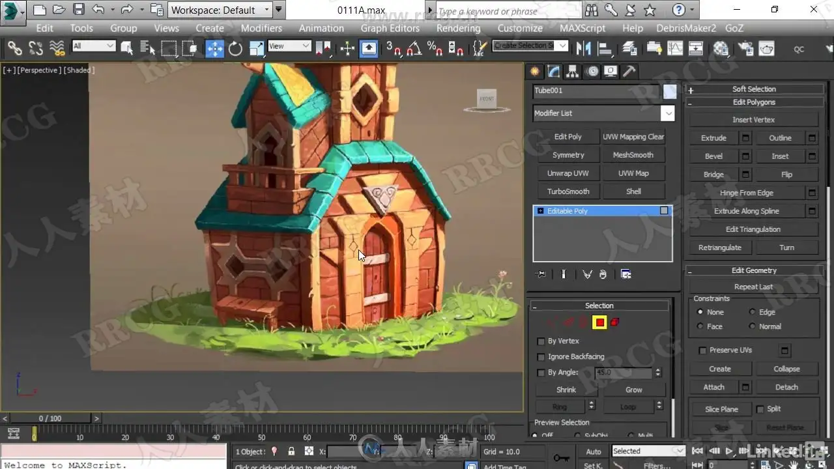
Task: Click the Tube001 object color swatch
Action: click(x=669, y=91)
